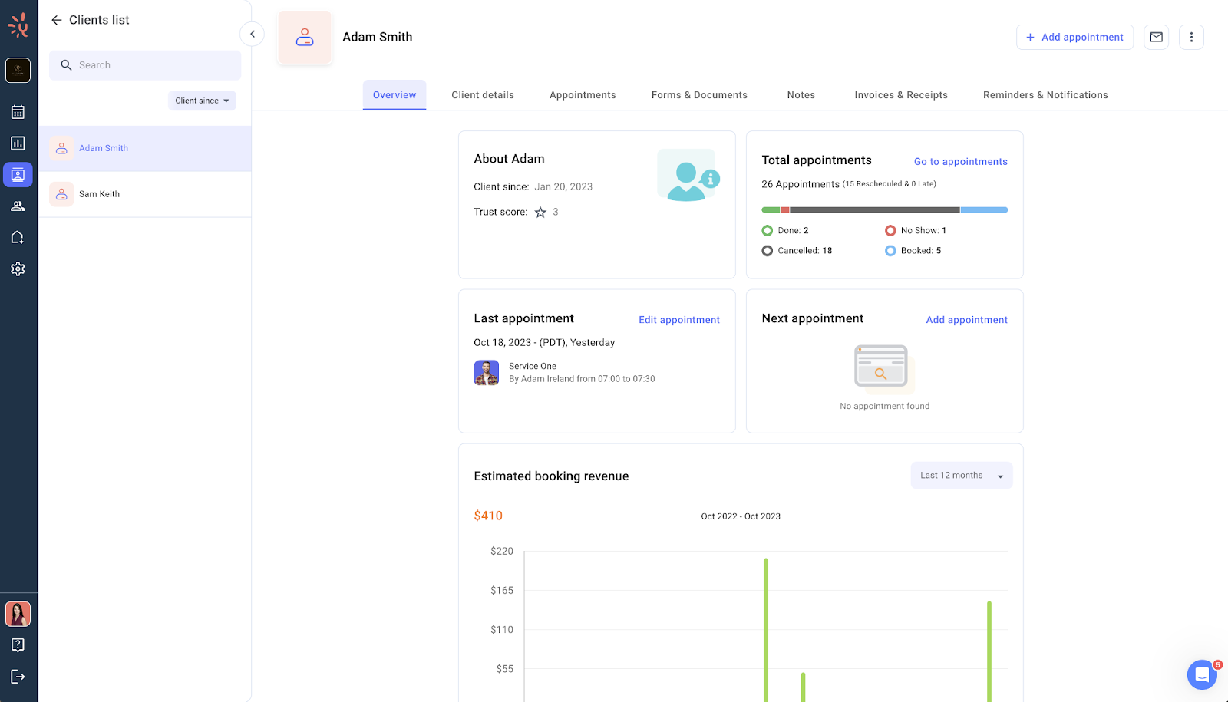Open the chat support bubble
The image size is (1228, 702).
[1201, 674]
